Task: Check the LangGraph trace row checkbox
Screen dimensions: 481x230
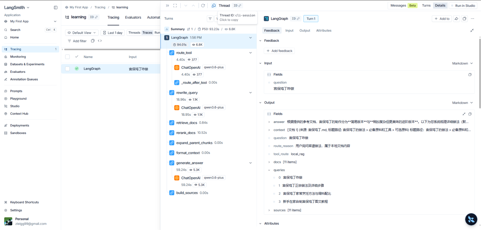Action: pos(68,69)
